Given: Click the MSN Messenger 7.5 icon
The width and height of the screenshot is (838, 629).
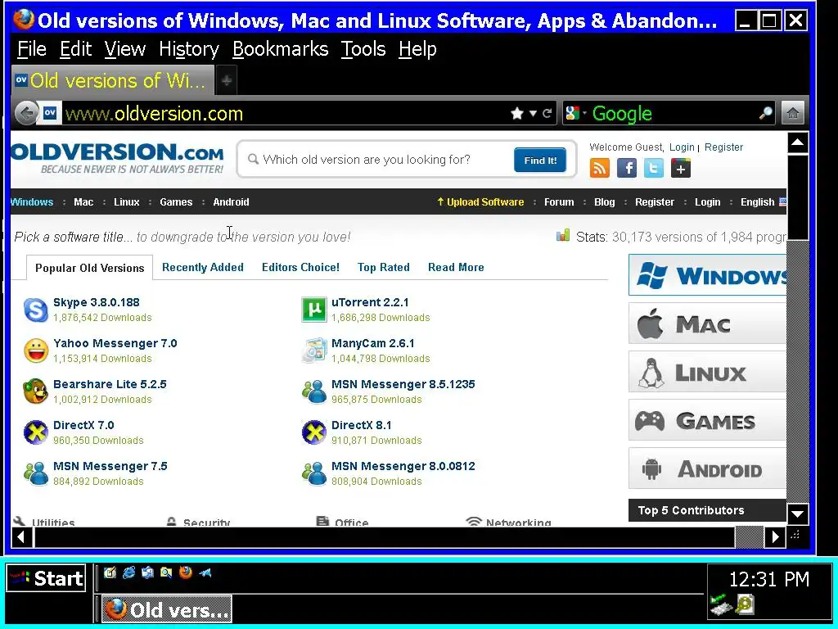Looking at the screenshot, I should pos(36,473).
